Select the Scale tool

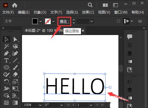point(15,82)
